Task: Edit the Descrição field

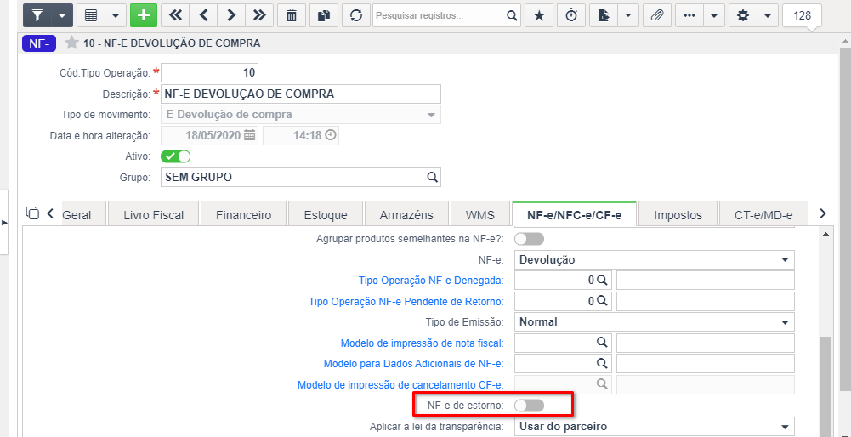Action: point(301,94)
